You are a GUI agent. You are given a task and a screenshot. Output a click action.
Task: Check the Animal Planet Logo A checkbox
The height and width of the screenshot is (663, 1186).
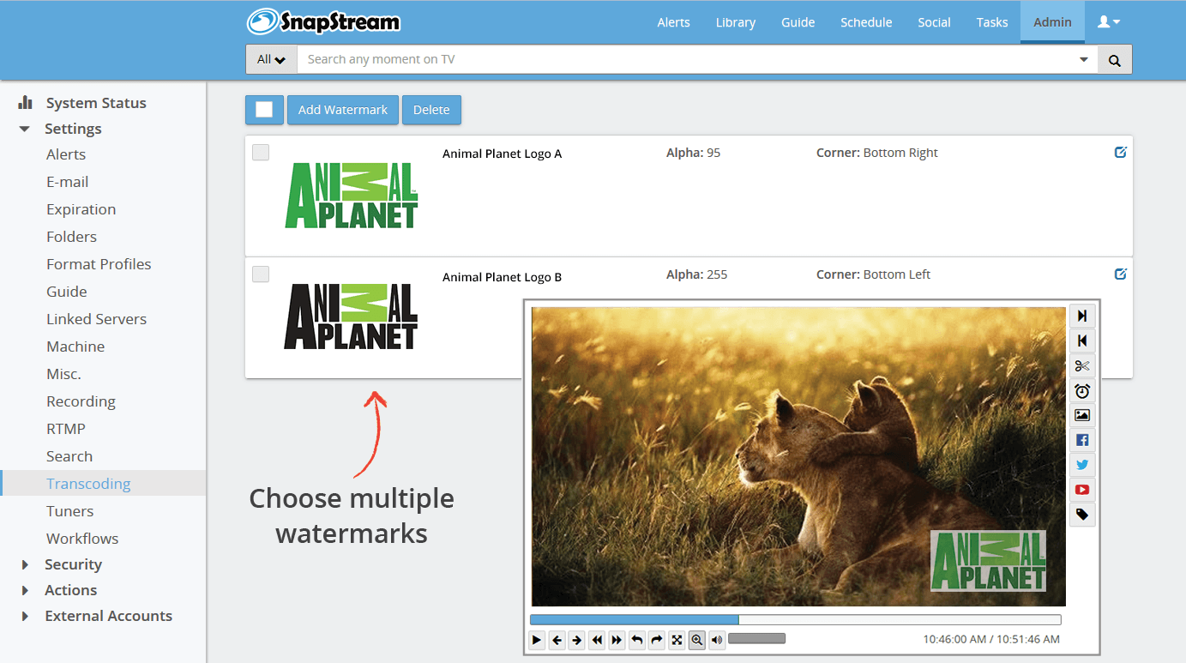(261, 153)
